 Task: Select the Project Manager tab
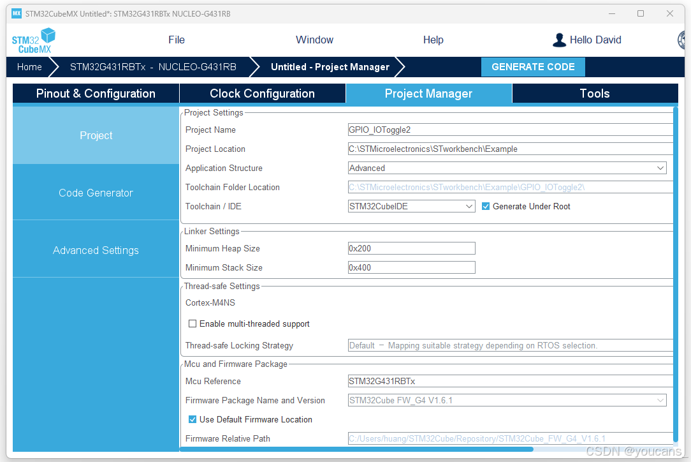coord(428,94)
